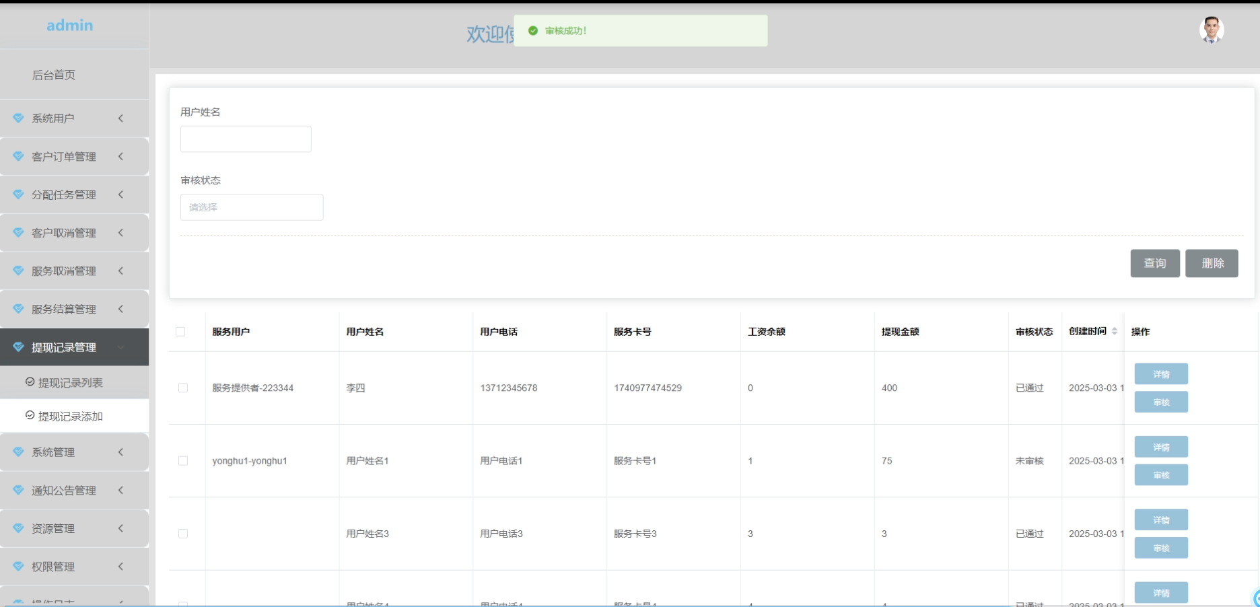The image size is (1260, 607).
Task: Click 详情 for the 用户姓名1 row
Action: (1161, 447)
